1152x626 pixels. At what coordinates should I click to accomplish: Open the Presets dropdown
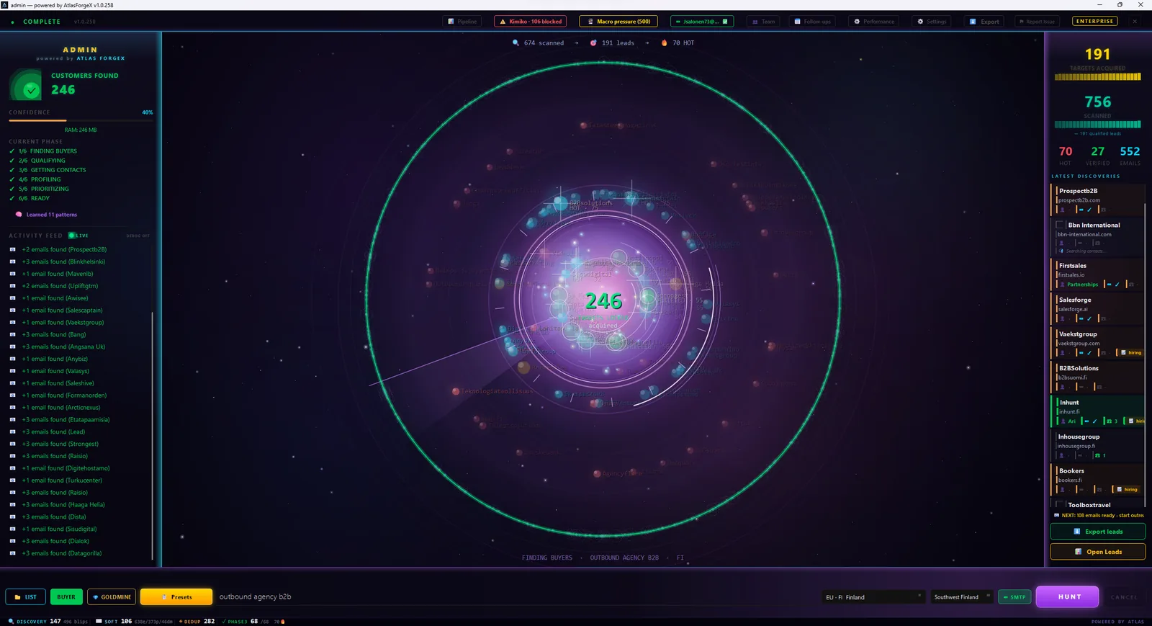coord(176,596)
